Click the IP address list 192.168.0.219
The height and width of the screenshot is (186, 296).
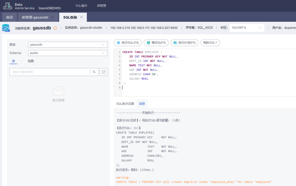point(144,28)
